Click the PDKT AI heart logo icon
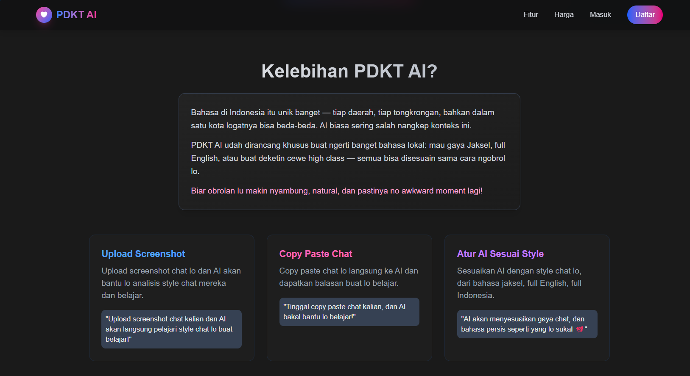Viewport: 690px width, 376px height. click(x=44, y=14)
